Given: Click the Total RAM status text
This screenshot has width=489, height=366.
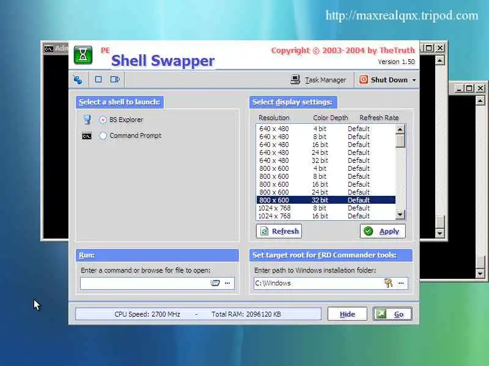Looking at the screenshot, I should [x=246, y=314].
